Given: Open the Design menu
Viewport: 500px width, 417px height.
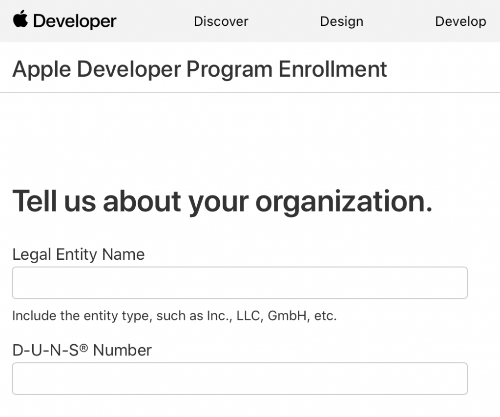Looking at the screenshot, I should point(341,21).
